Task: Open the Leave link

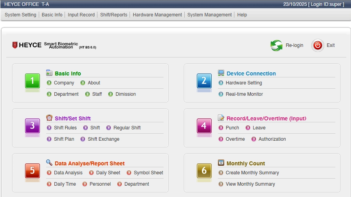Action: tap(259, 128)
